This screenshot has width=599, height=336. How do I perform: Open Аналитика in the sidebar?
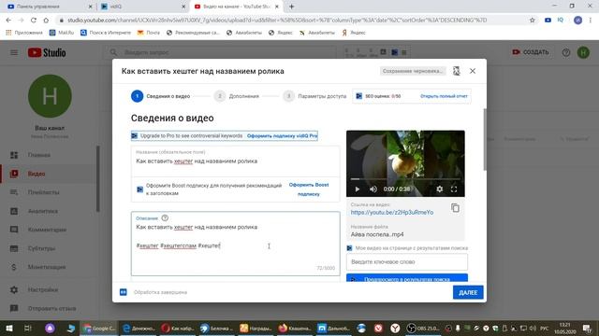pyautogui.click(x=49, y=211)
